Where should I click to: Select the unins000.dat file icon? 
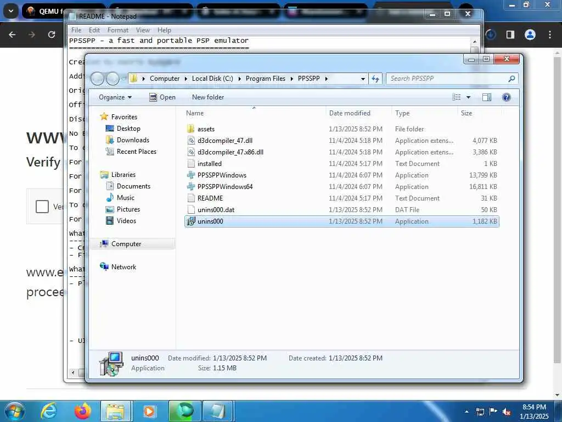pos(191,209)
